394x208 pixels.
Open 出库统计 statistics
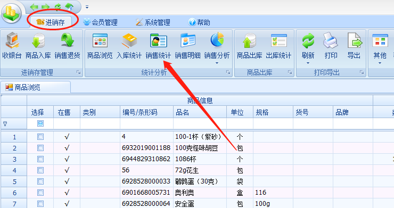[x=278, y=46]
